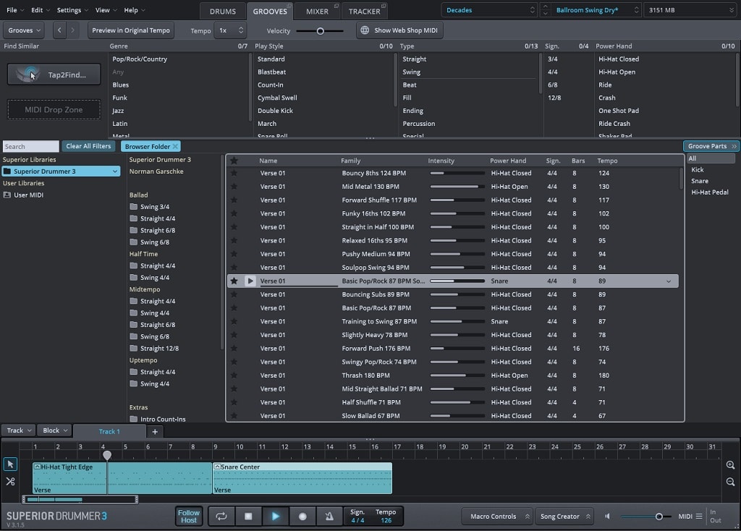Go back with the left arrow button
741x531 pixels.
click(59, 30)
